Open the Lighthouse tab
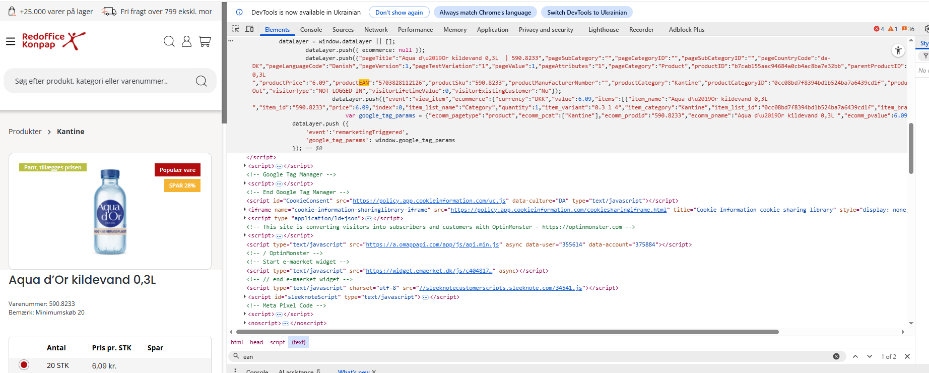 (603, 30)
